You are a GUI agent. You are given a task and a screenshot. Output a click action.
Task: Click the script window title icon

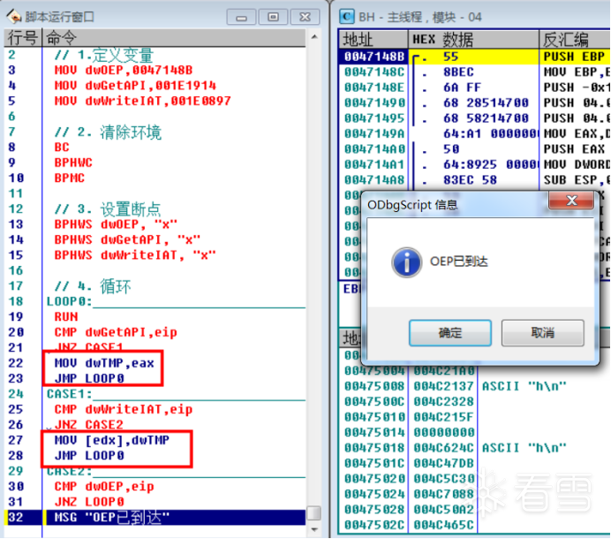coord(14,17)
